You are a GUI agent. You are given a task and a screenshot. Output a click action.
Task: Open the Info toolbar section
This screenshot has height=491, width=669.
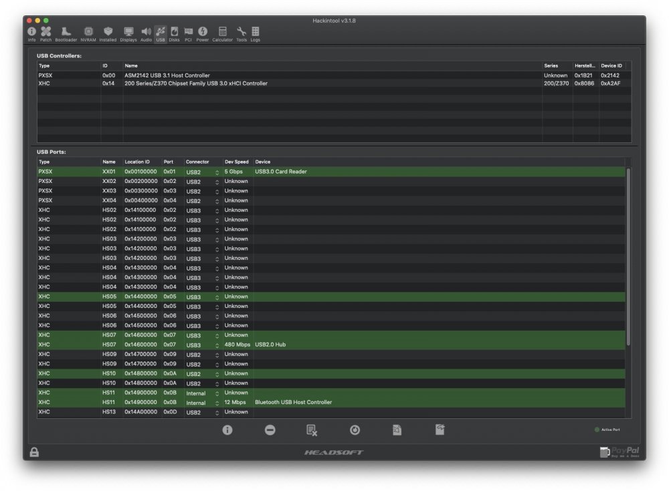[31, 34]
